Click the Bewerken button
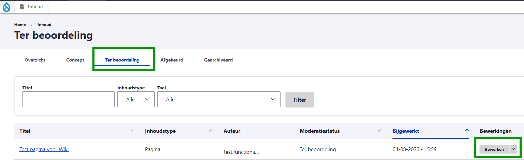Screen dimensions: 524x160 click(x=494, y=149)
